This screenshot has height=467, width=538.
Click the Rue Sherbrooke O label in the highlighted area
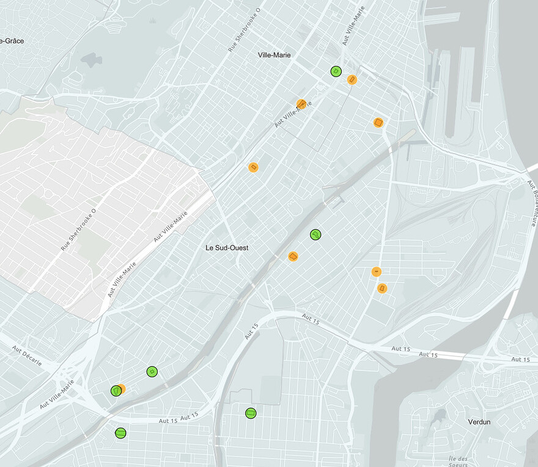pos(78,229)
